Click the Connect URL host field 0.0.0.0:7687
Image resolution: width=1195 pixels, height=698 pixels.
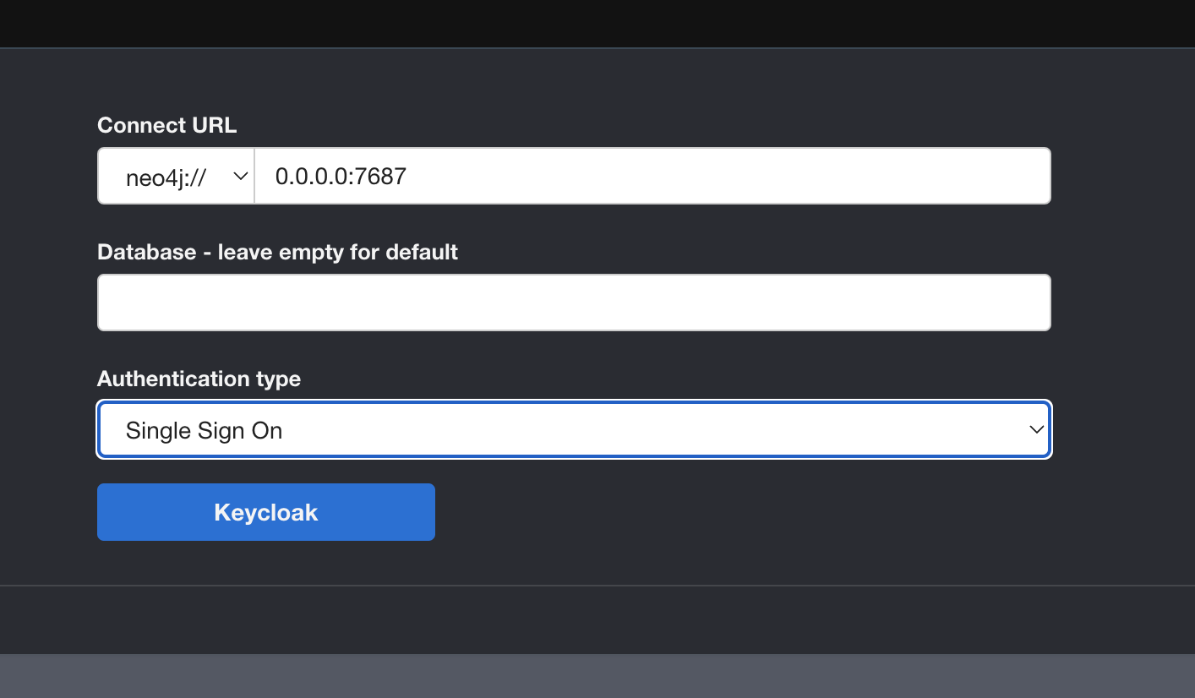(x=652, y=176)
